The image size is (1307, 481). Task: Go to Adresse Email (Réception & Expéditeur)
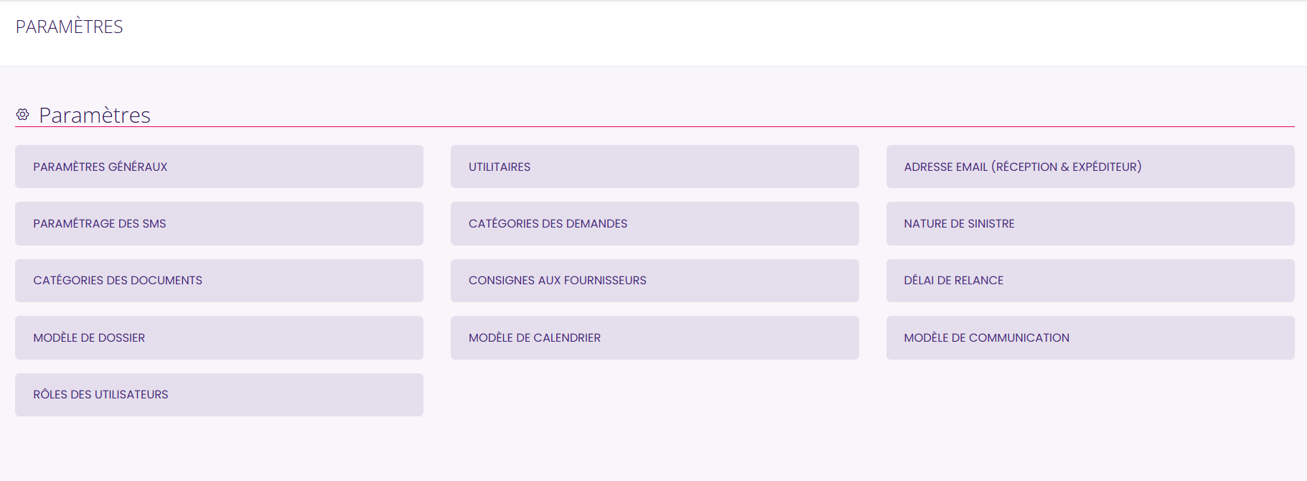tap(1090, 167)
